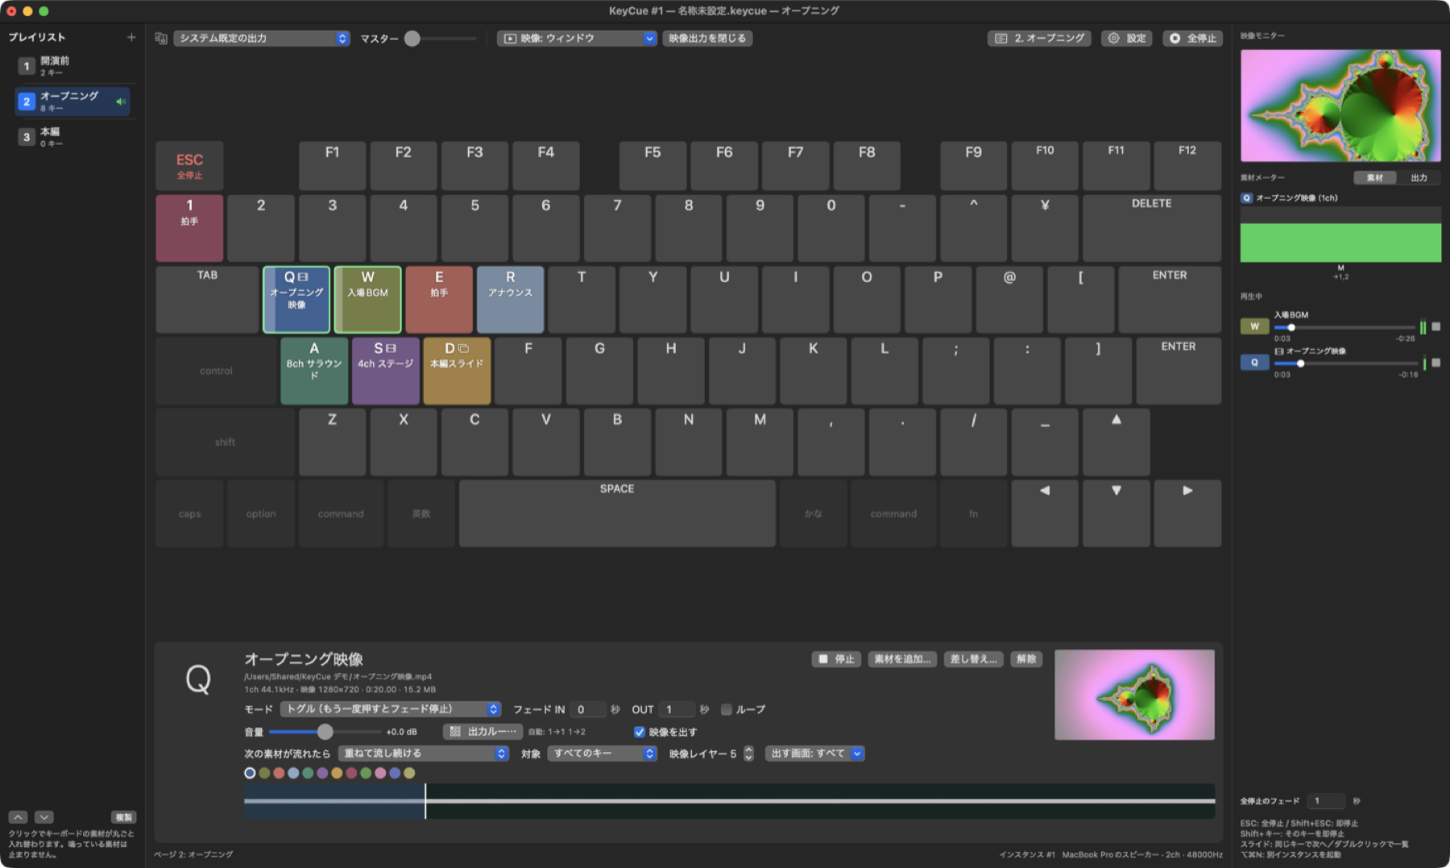Uncheck the 映像を出す checkbox
The image size is (1450, 868).
point(640,732)
